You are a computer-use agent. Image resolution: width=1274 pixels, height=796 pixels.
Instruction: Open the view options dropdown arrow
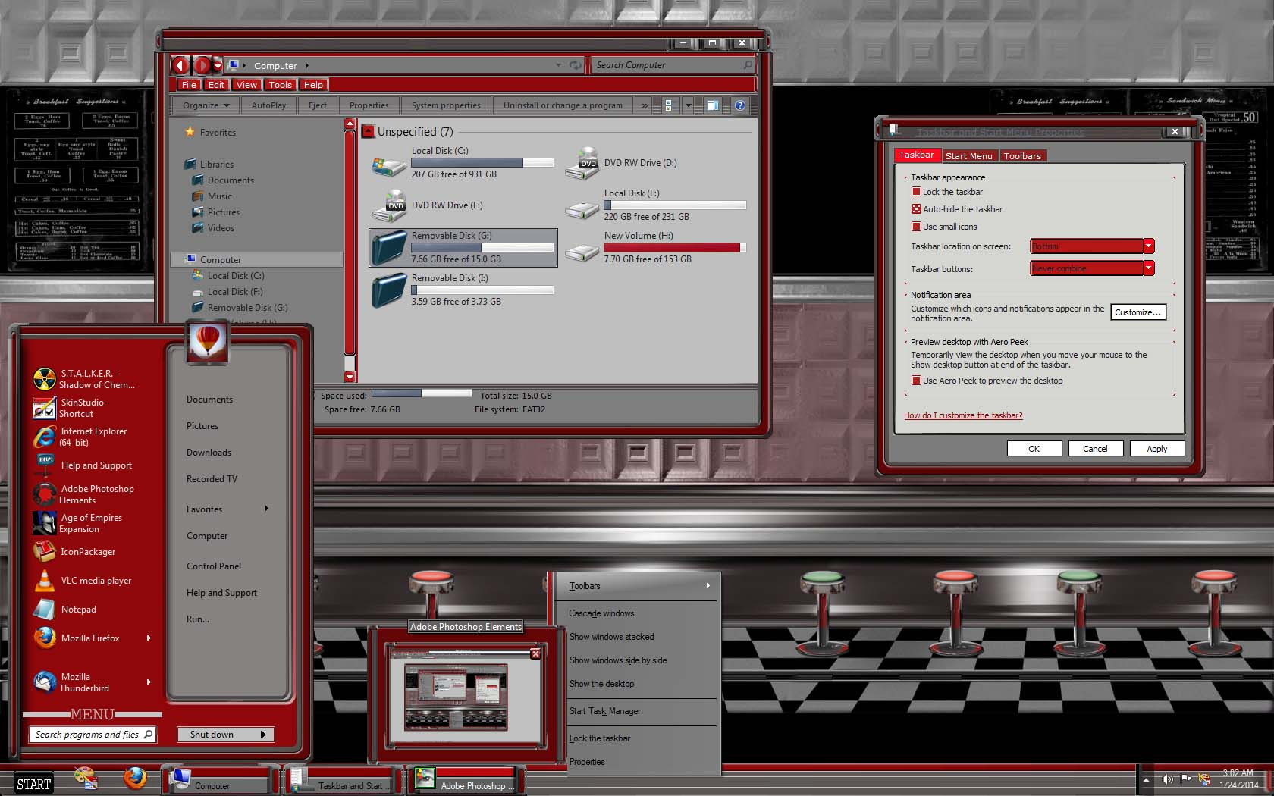tap(688, 105)
